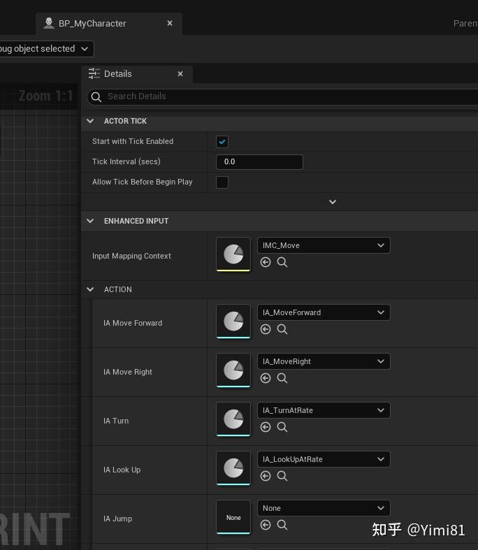Click the Input Mapping Context label
Screen dimensions: 478x550
click(x=131, y=256)
